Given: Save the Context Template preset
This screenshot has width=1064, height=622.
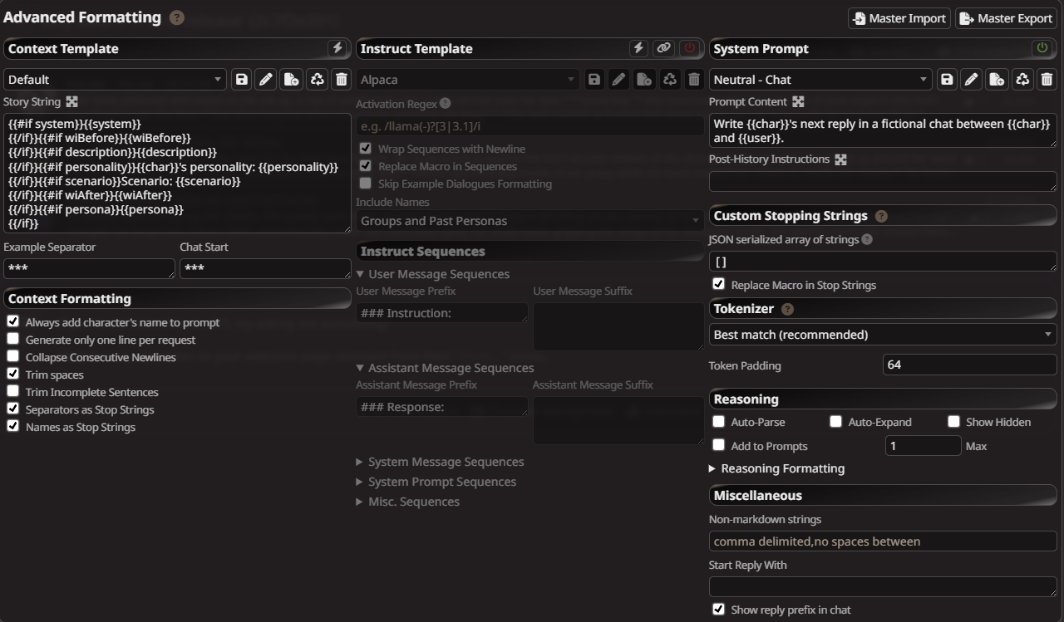Looking at the screenshot, I should click(241, 80).
